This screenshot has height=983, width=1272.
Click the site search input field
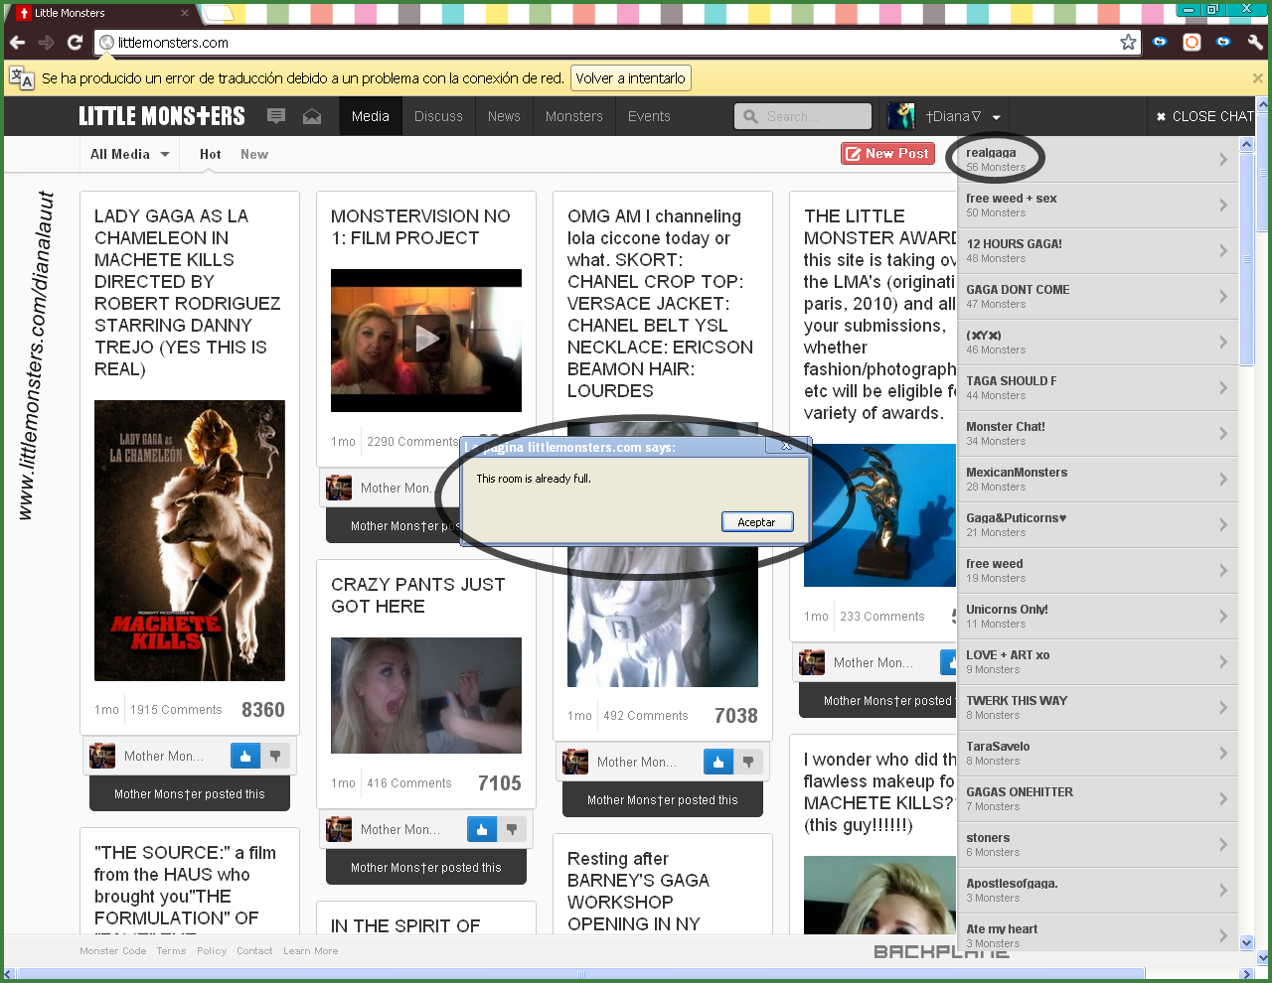pyautogui.click(x=803, y=116)
